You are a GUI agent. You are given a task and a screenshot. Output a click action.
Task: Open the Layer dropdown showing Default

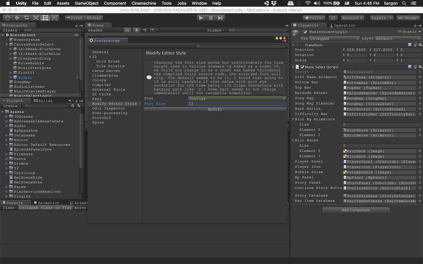(x=398, y=38)
